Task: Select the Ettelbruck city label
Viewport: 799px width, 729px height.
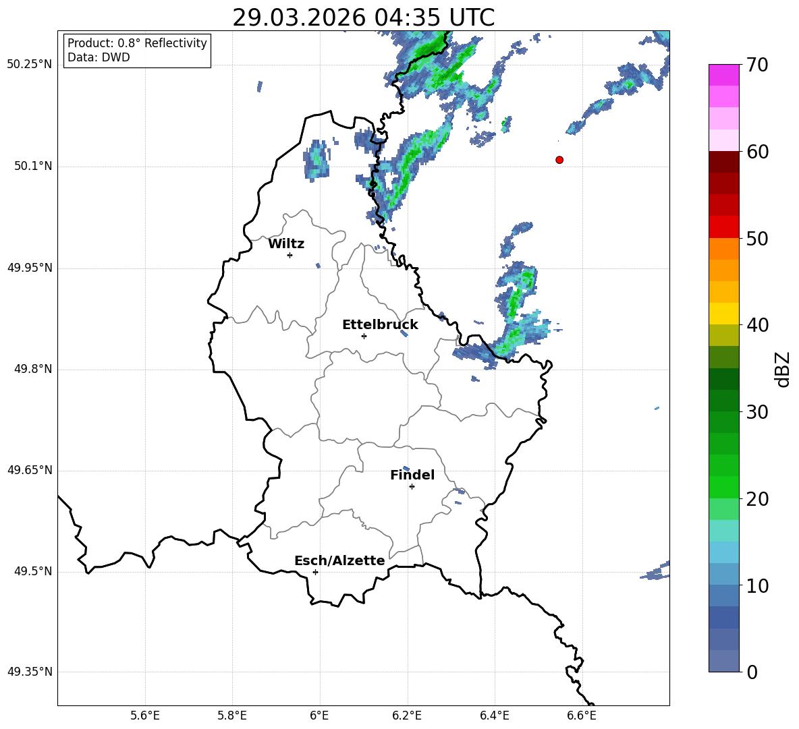Action: click(380, 325)
